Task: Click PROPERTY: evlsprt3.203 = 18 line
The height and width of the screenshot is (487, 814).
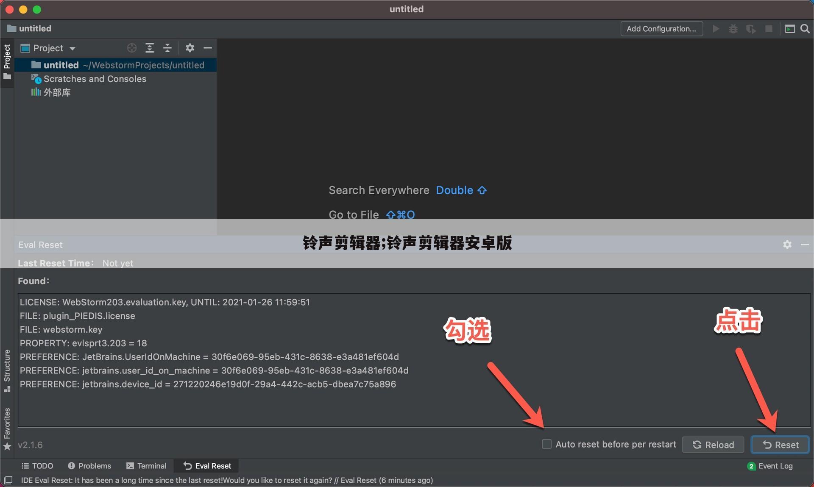Action: click(x=83, y=343)
